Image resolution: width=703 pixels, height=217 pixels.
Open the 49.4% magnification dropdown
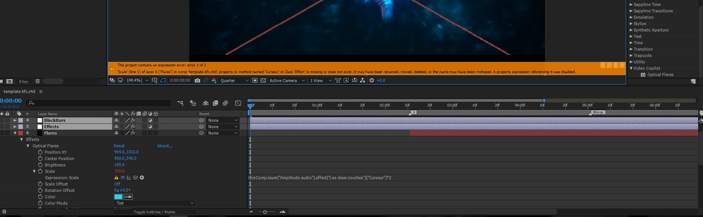click(x=138, y=80)
